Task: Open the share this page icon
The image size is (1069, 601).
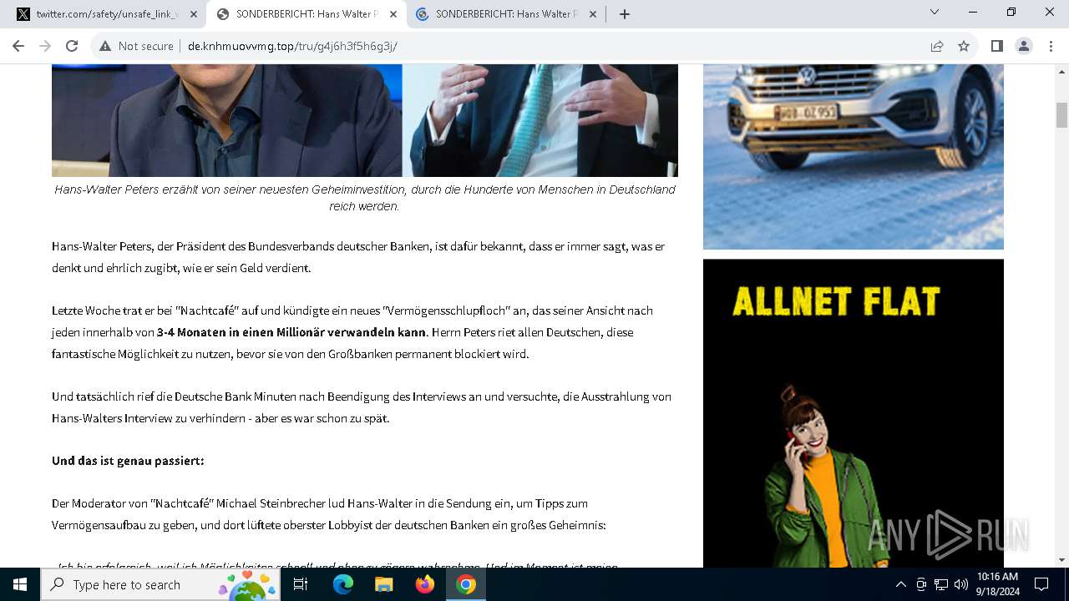Action: pos(937,46)
